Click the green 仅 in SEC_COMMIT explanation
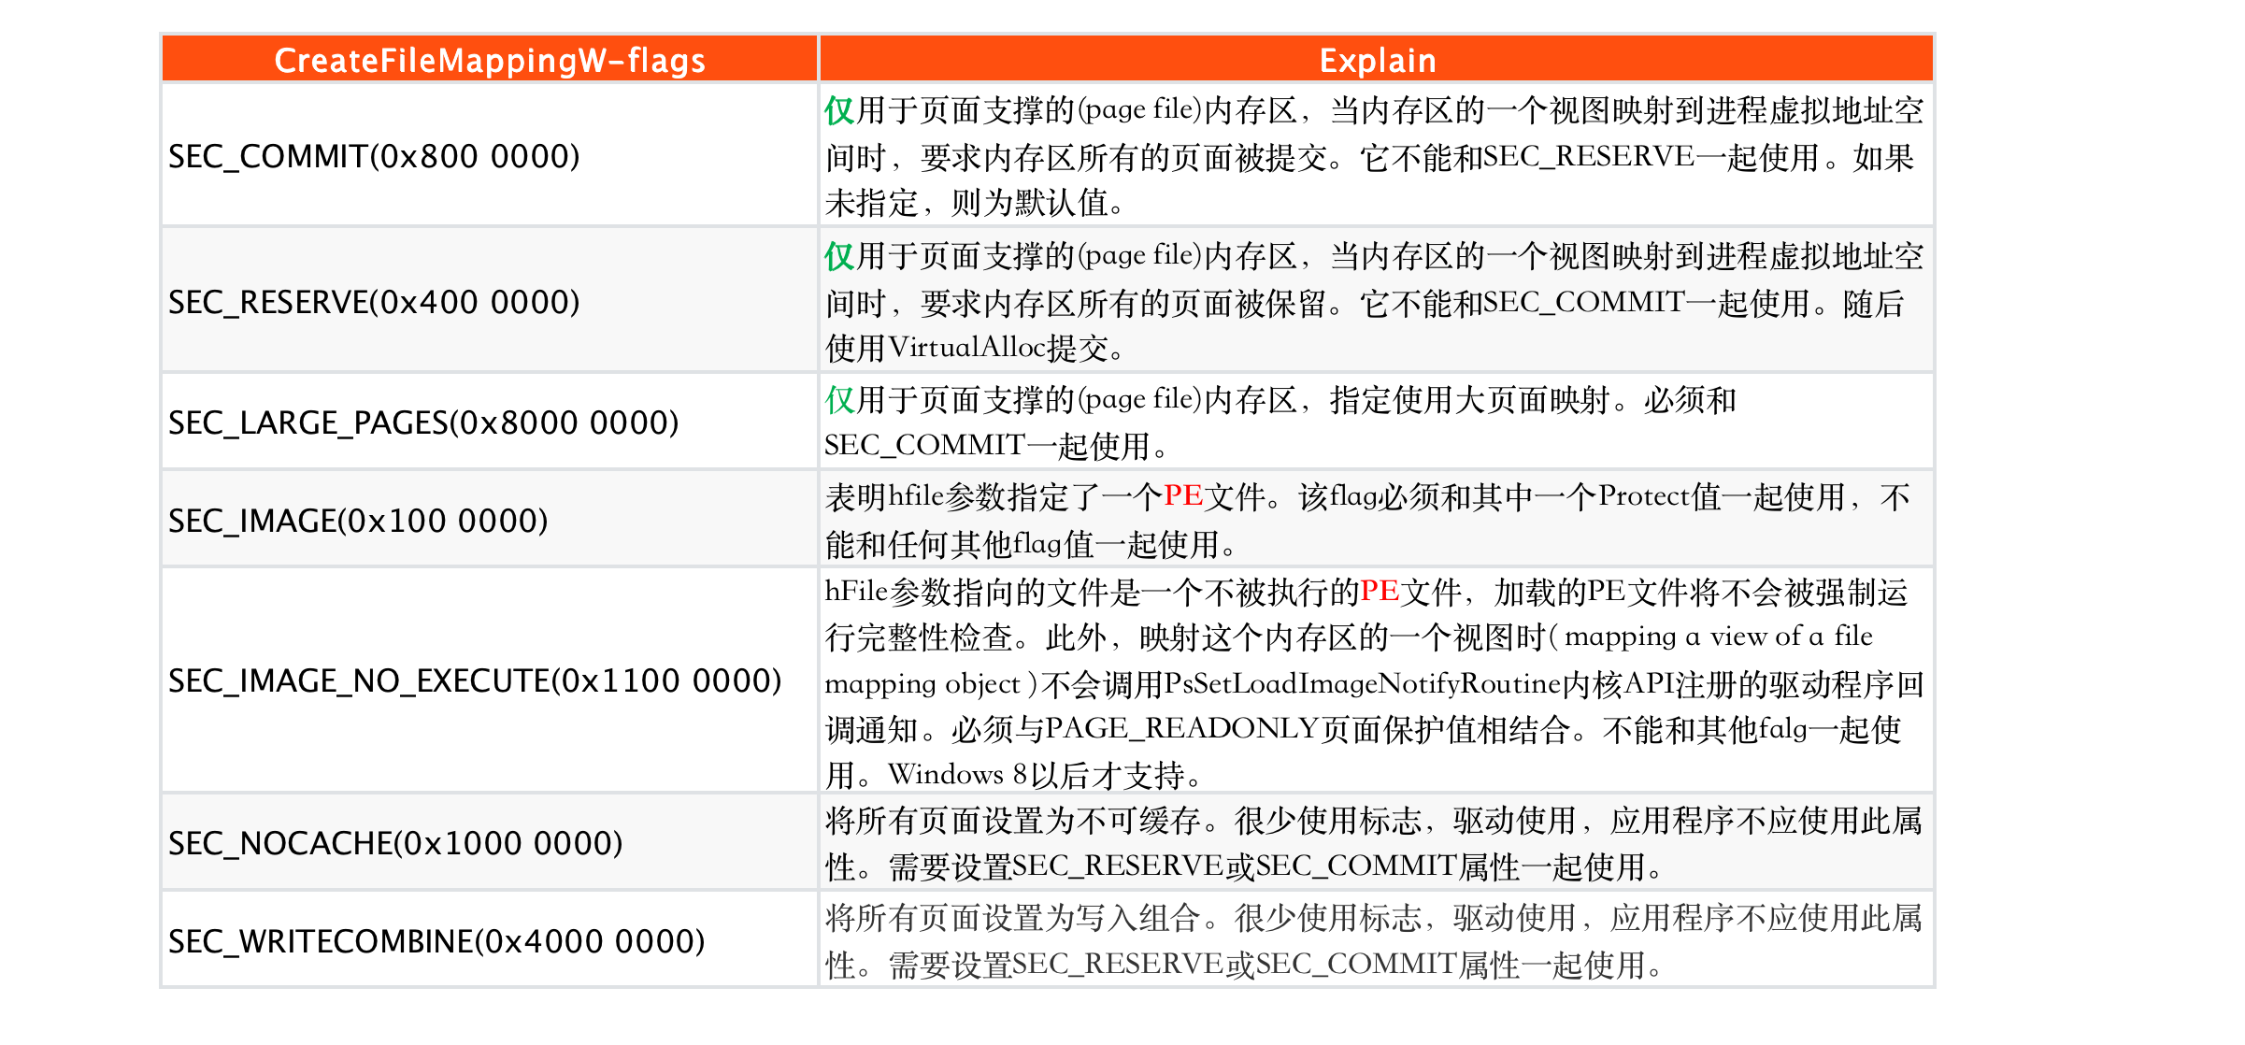The height and width of the screenshot is (1045, 2245). coord(838,111)
